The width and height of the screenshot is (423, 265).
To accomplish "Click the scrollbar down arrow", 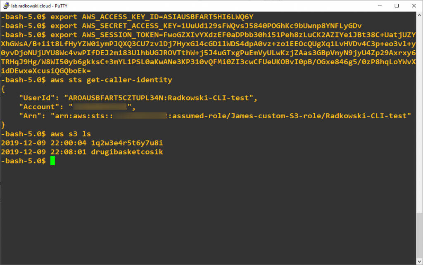I will point(420,261).
